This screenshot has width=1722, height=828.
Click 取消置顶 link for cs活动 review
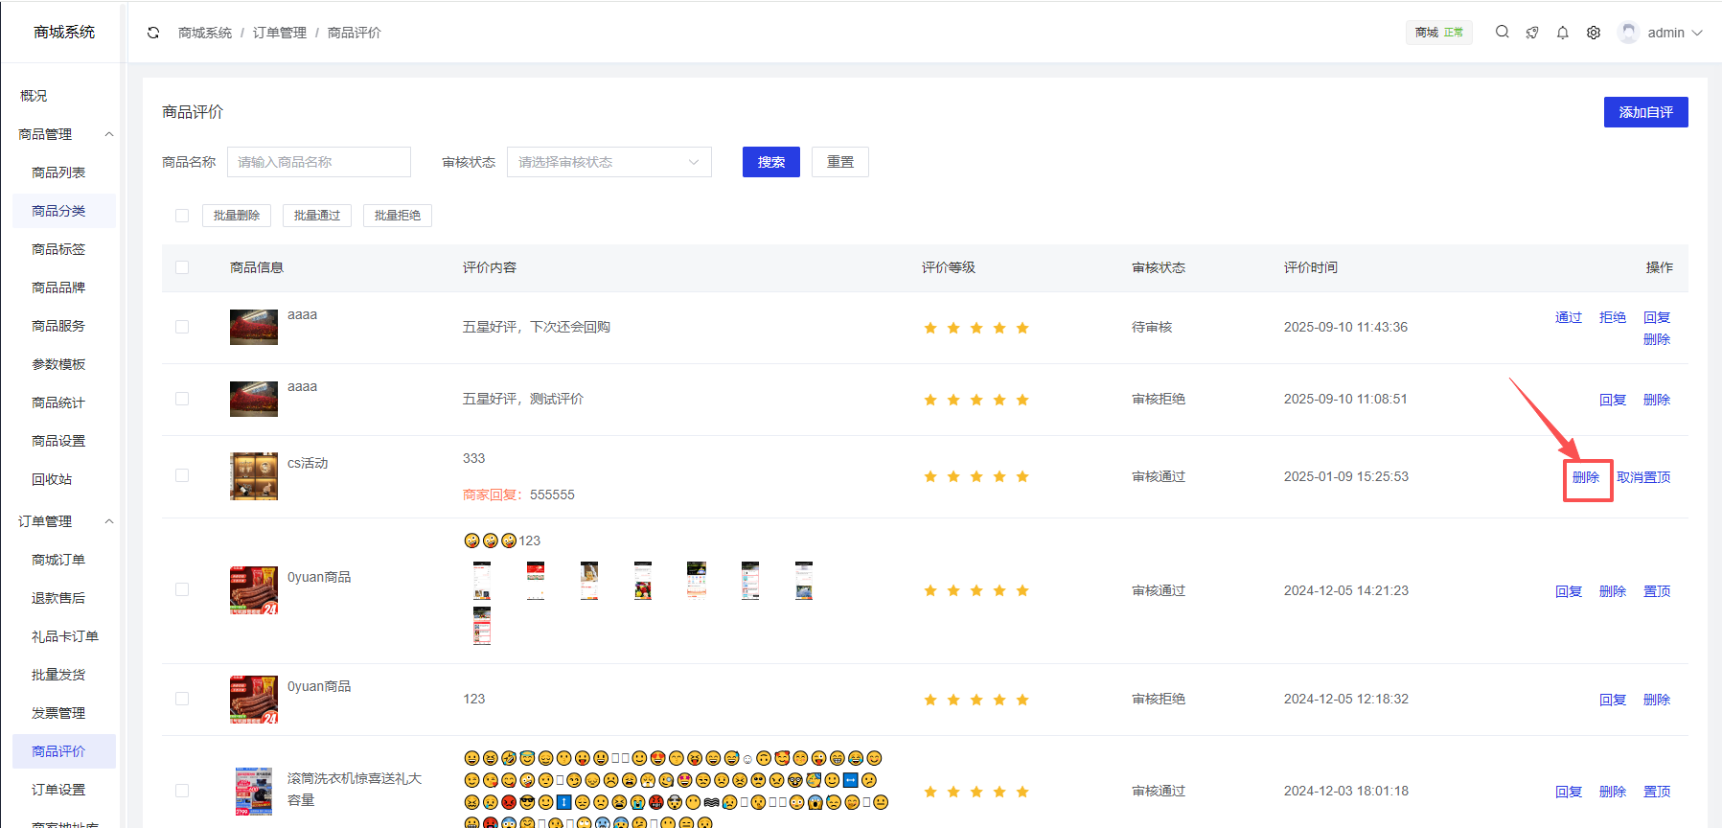pos(1643,477)
